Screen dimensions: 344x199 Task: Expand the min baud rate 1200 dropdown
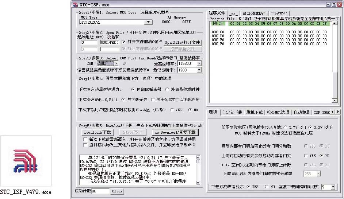[199, 70]
